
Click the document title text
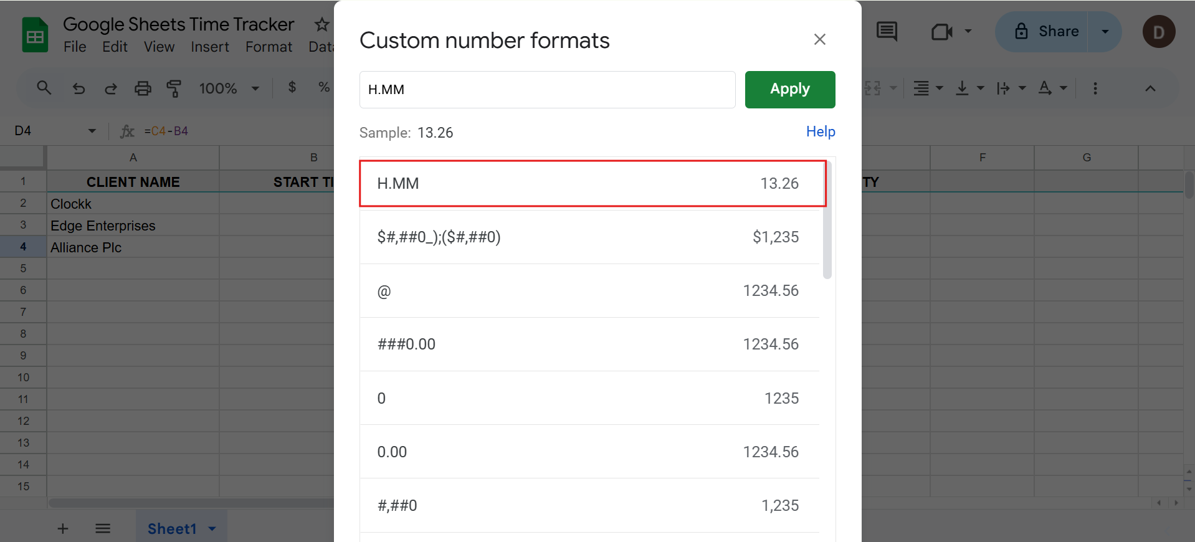click(x=178, y=24)
